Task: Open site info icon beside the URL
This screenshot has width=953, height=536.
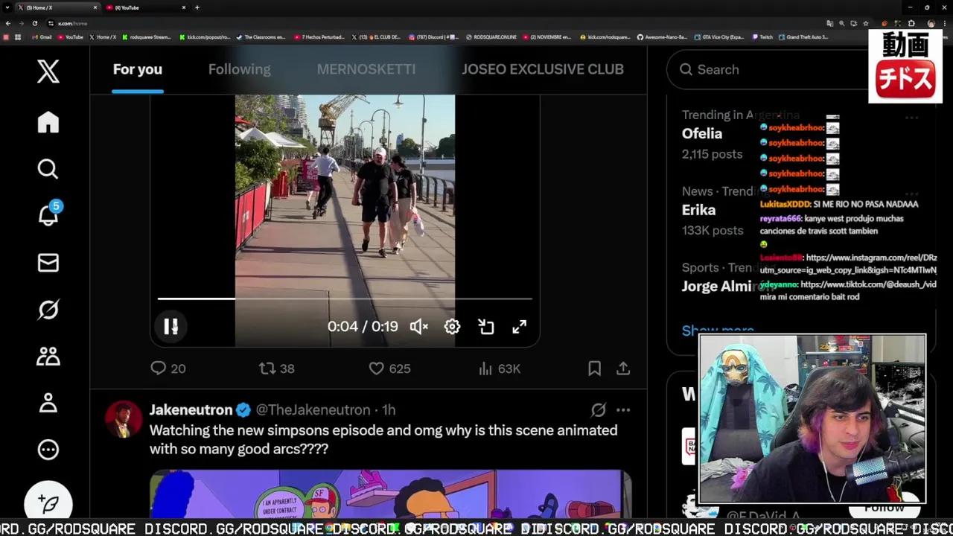Action: click(51, 23)
